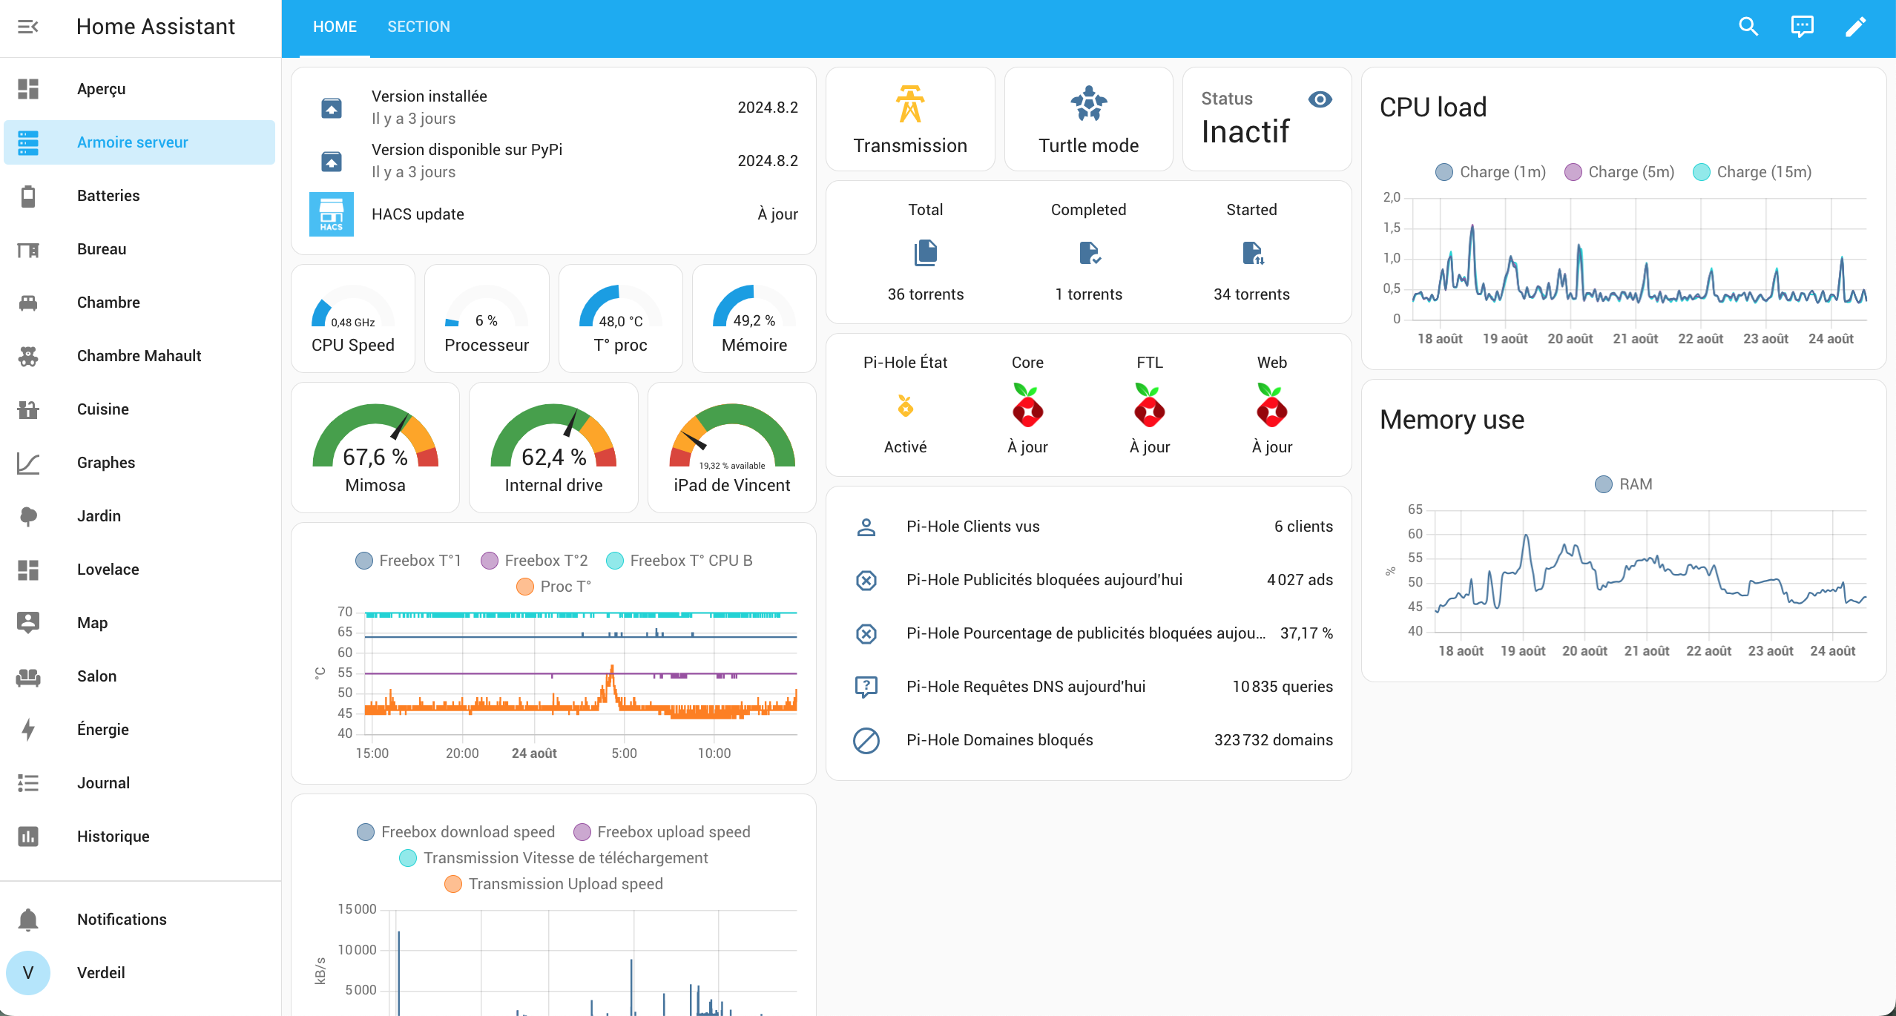The width and height of the screenshot is (1896, 1016).
Task: Toggle Freebox download speed legend
Action: coord(455,832)
